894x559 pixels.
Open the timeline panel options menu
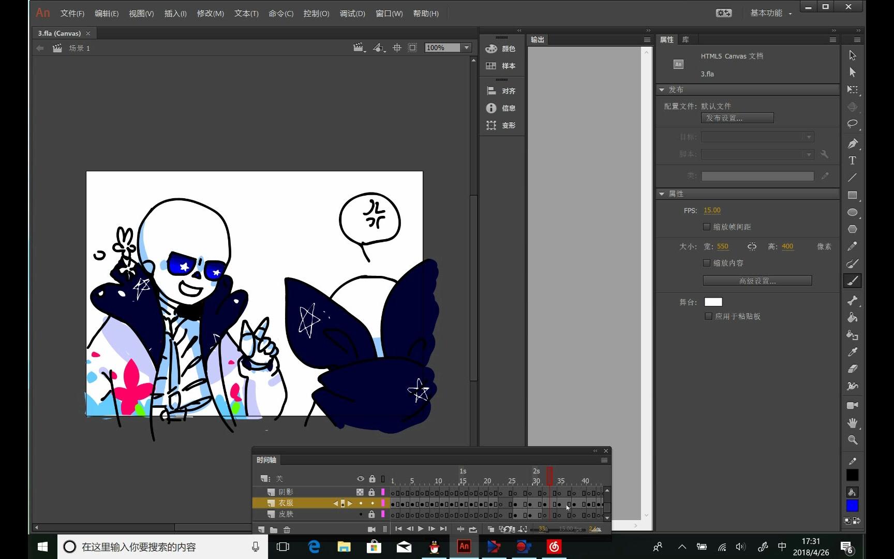point(604,460)
